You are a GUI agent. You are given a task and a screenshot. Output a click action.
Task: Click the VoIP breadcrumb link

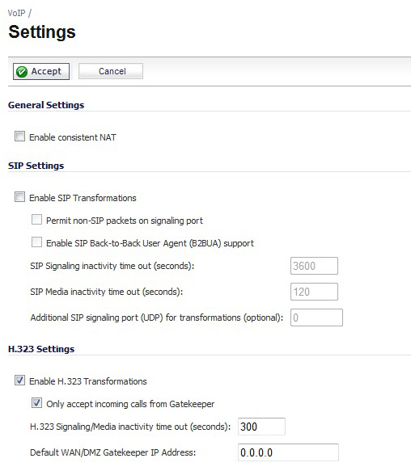click(x=16, y=13)
